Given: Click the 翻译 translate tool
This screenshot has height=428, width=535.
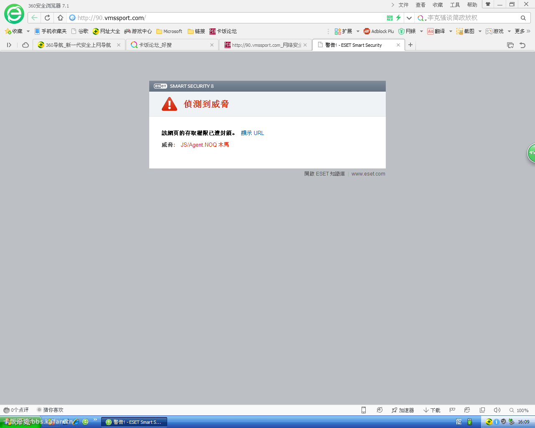Looking at the screenshot, I should pyautogui.click(x=436, y=31).
